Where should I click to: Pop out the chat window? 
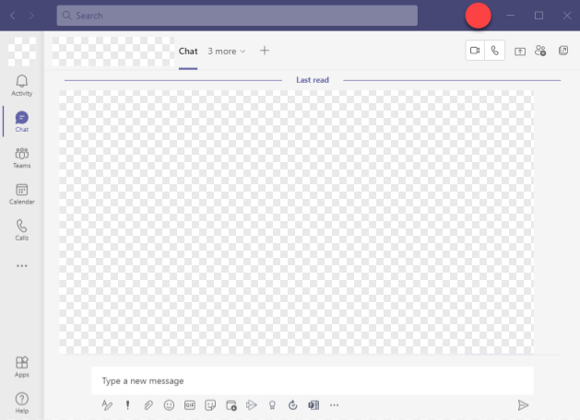[x=563, y=51]
